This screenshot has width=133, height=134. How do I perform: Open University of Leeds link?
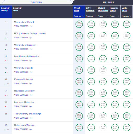pyautogui.click(x=24, y=68)
